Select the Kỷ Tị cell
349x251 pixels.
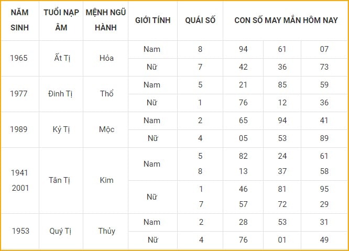(61, 129)
